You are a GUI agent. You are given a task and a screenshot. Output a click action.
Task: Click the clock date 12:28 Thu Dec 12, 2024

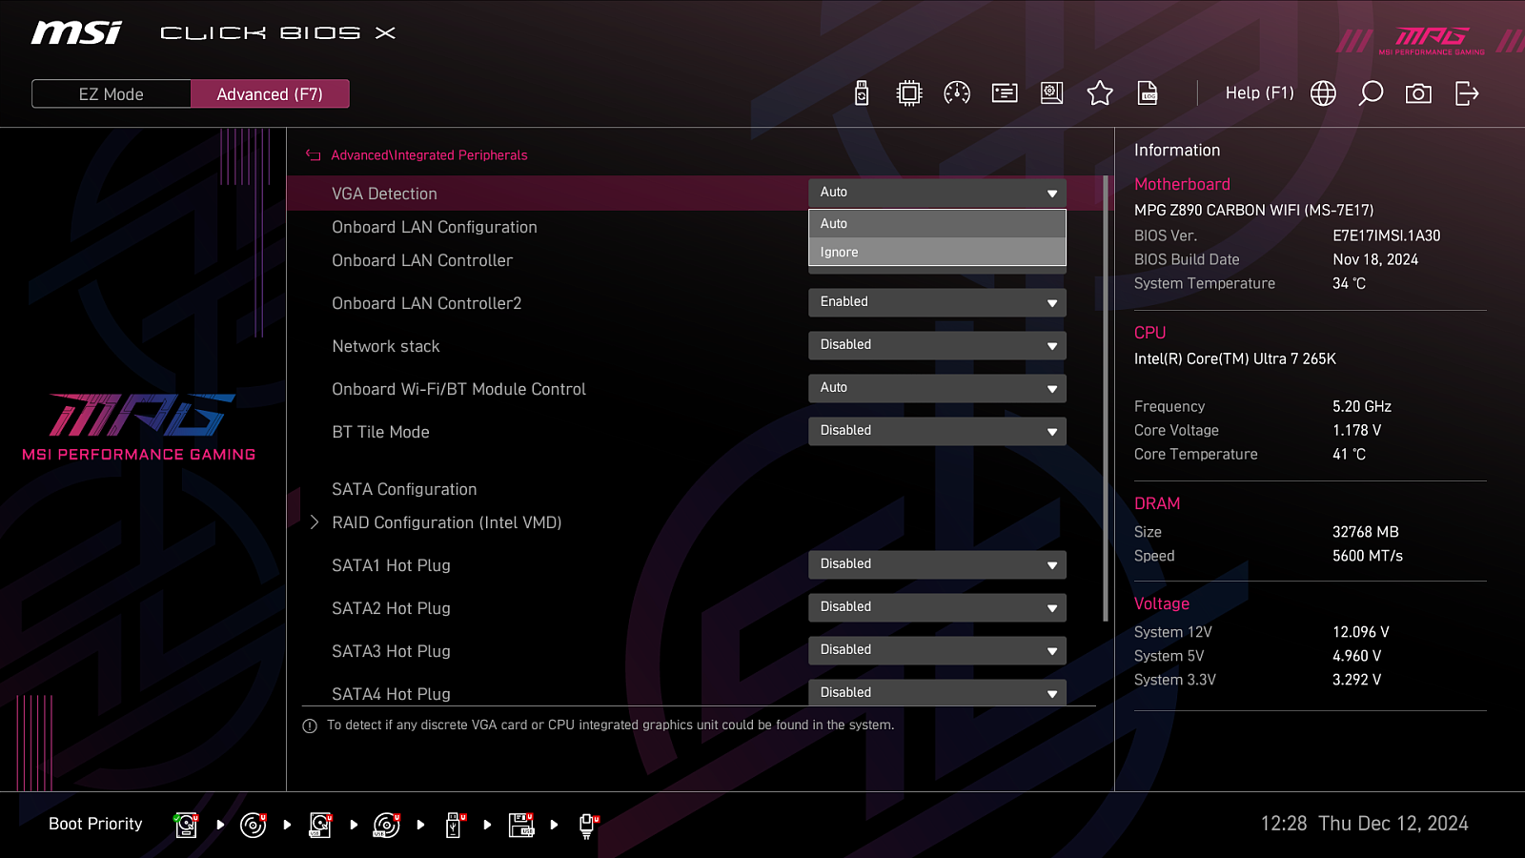click(1364, 824)
